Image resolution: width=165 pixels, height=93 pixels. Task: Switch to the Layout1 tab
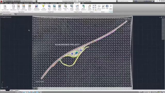[12, 90]
